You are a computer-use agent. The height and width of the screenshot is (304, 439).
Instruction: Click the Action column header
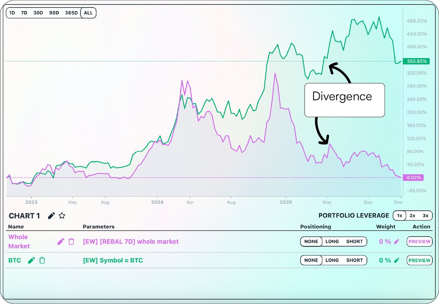(421, 227)
